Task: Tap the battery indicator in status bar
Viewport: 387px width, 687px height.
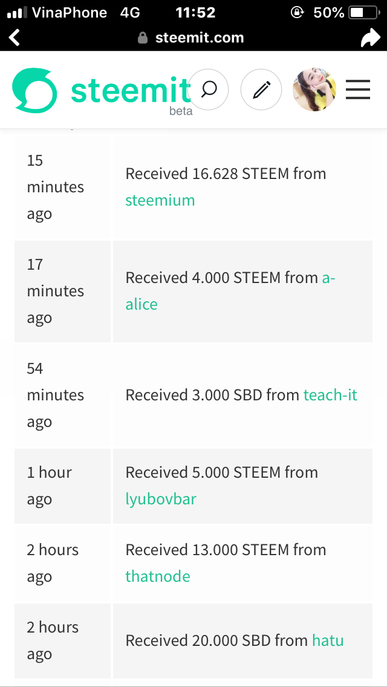Action: pyautogui.click(x=363, y=12)
